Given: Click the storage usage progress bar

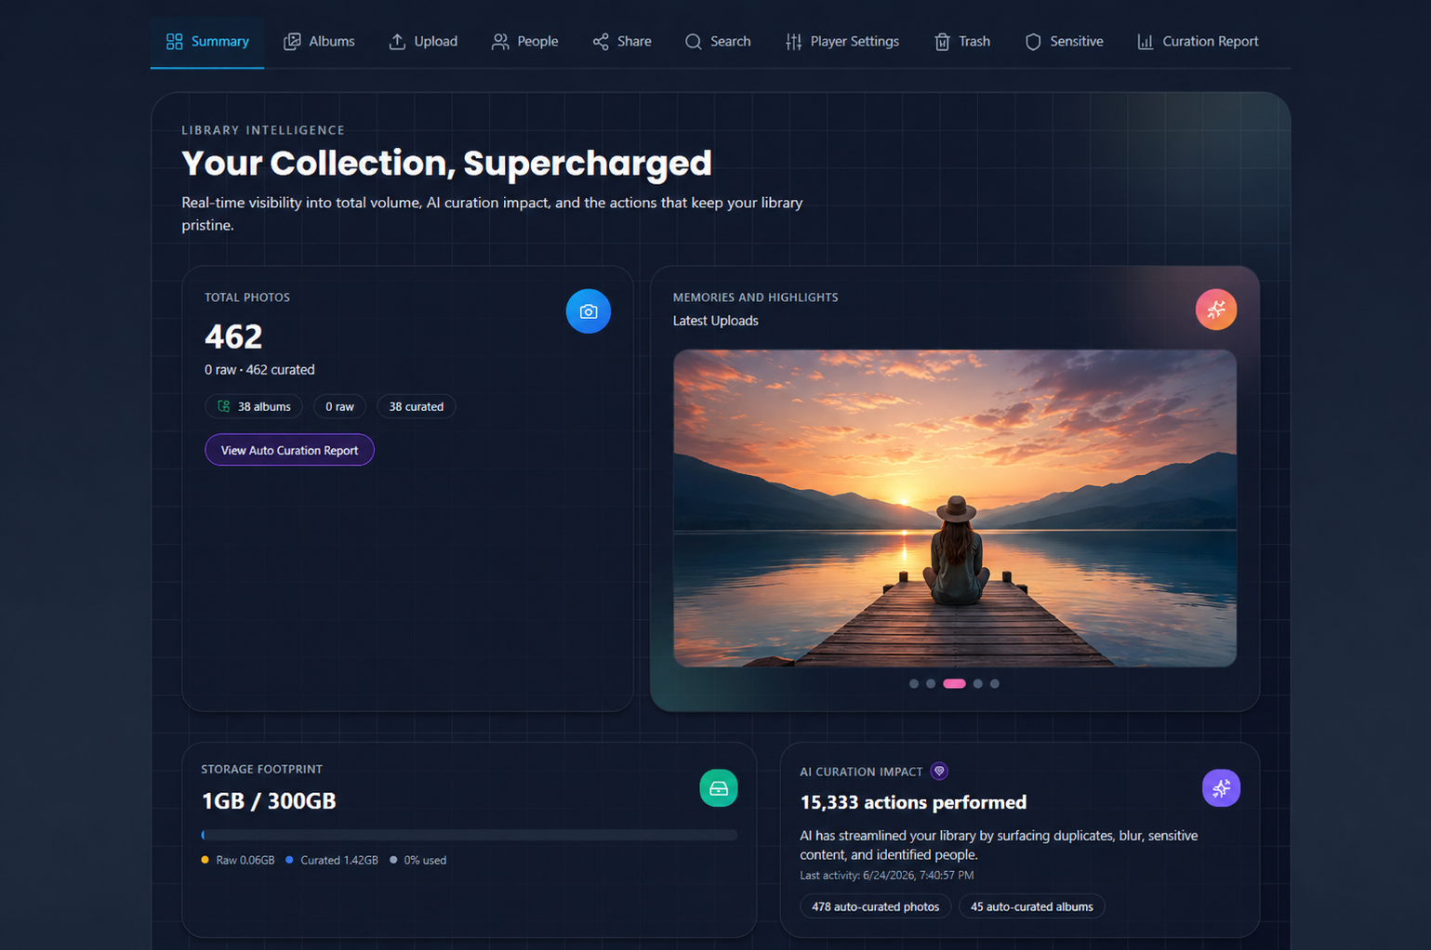Looking at the screenshot, I should pos(469,835).
